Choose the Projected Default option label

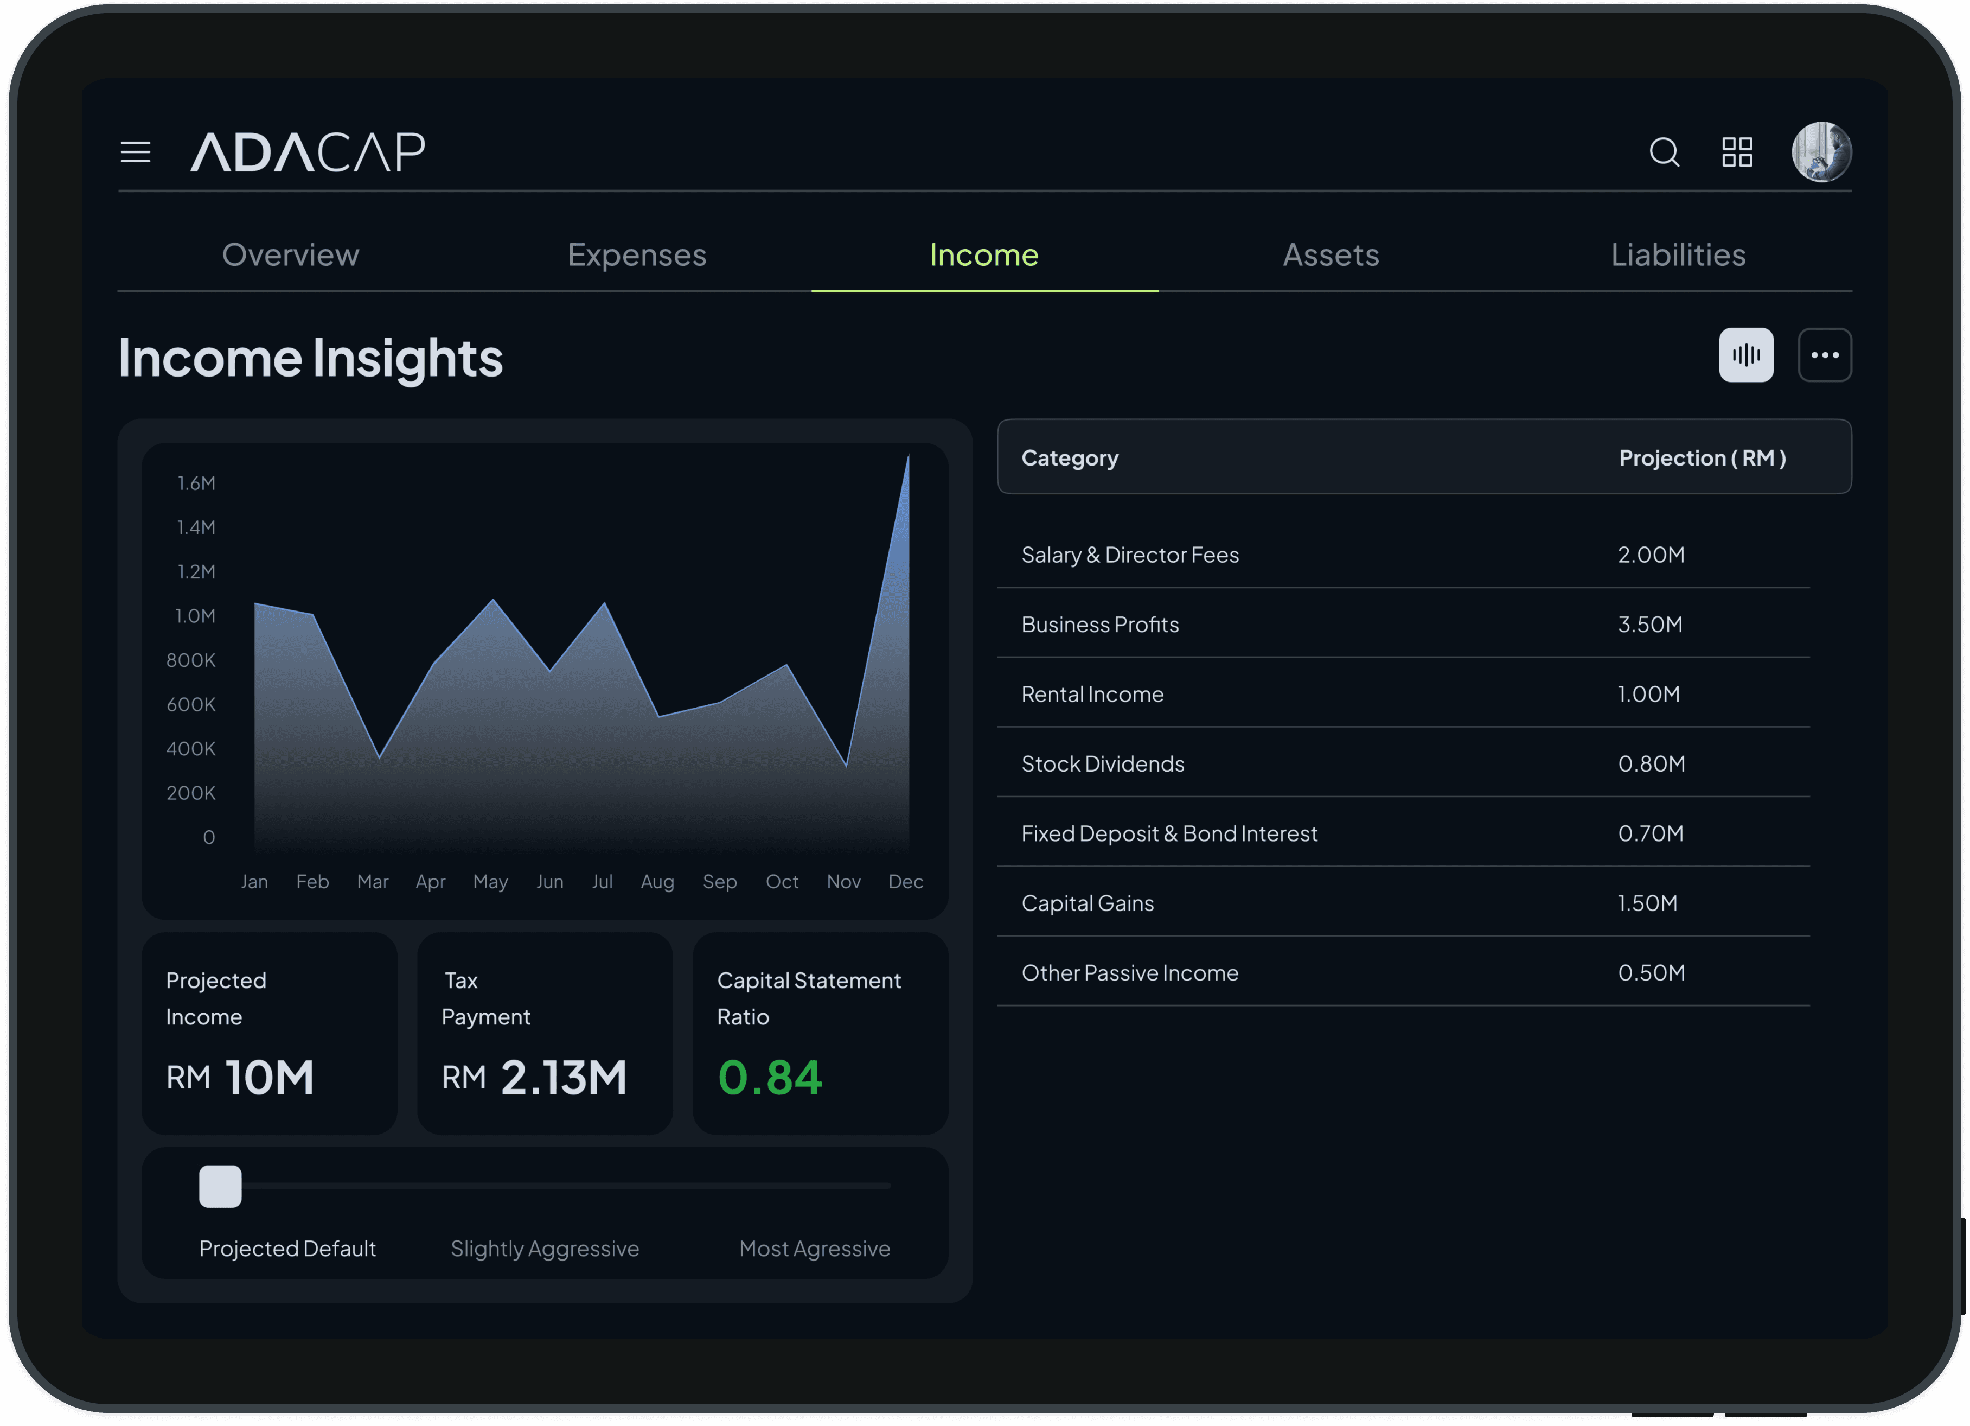click(x=287, y=1248)
